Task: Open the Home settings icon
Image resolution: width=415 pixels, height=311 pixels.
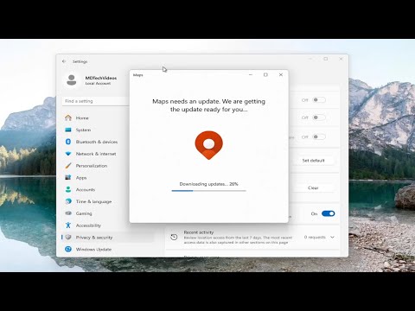Action: pos(68,117)
